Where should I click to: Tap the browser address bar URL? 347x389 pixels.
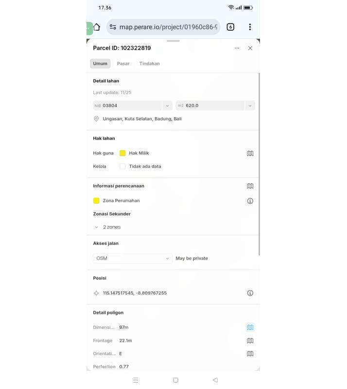pos(168,27)
